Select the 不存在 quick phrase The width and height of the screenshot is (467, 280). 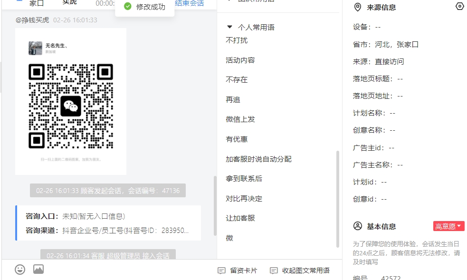237,79
